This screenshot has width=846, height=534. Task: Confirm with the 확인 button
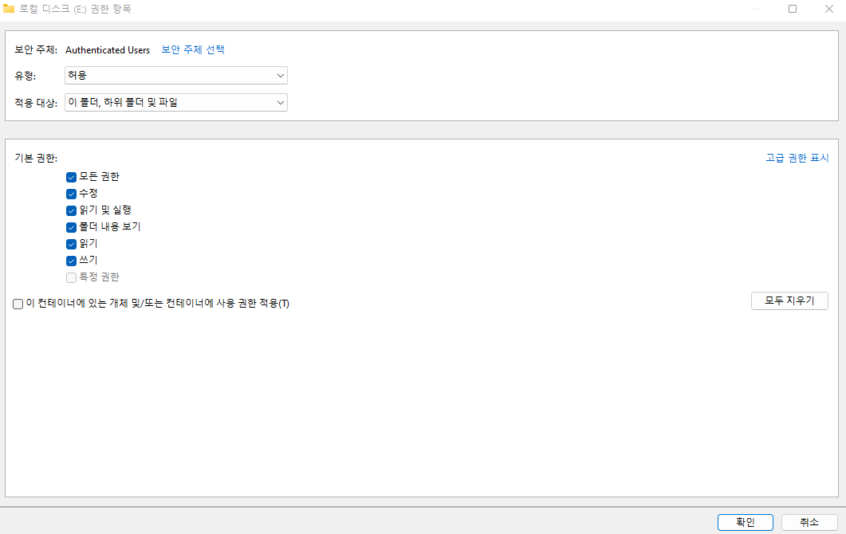pyautogui.click(x=745, y=522)
